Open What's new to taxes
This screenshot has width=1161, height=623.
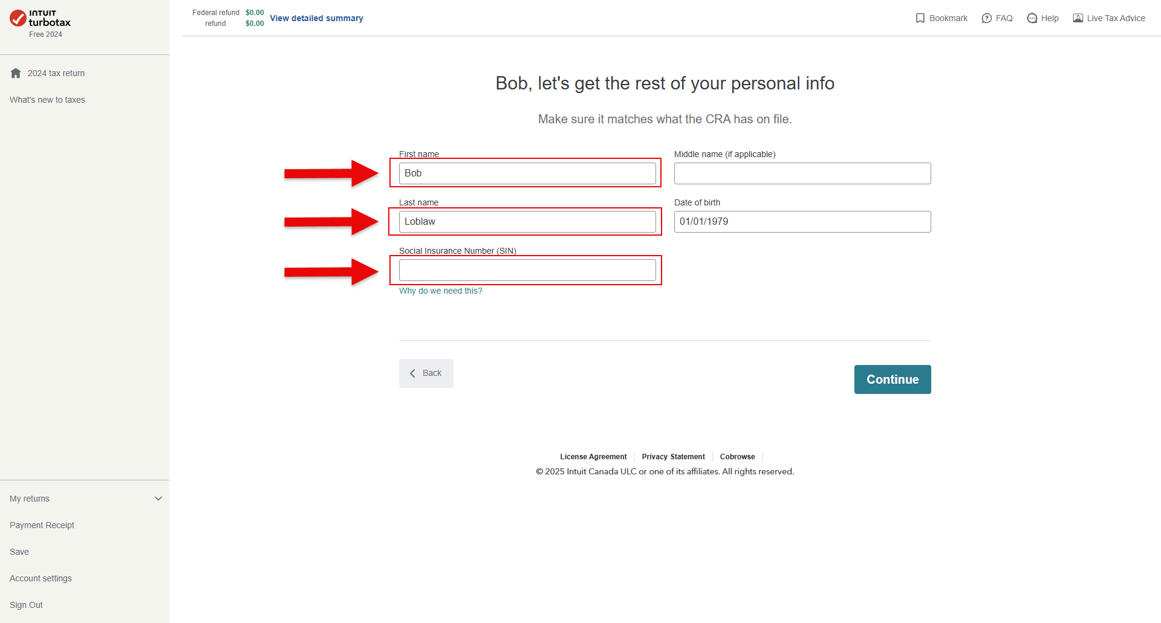(47, 100)
